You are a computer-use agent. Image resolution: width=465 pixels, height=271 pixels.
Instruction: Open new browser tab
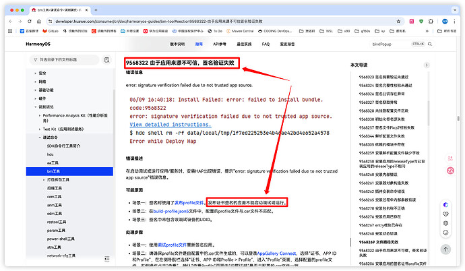96,10
